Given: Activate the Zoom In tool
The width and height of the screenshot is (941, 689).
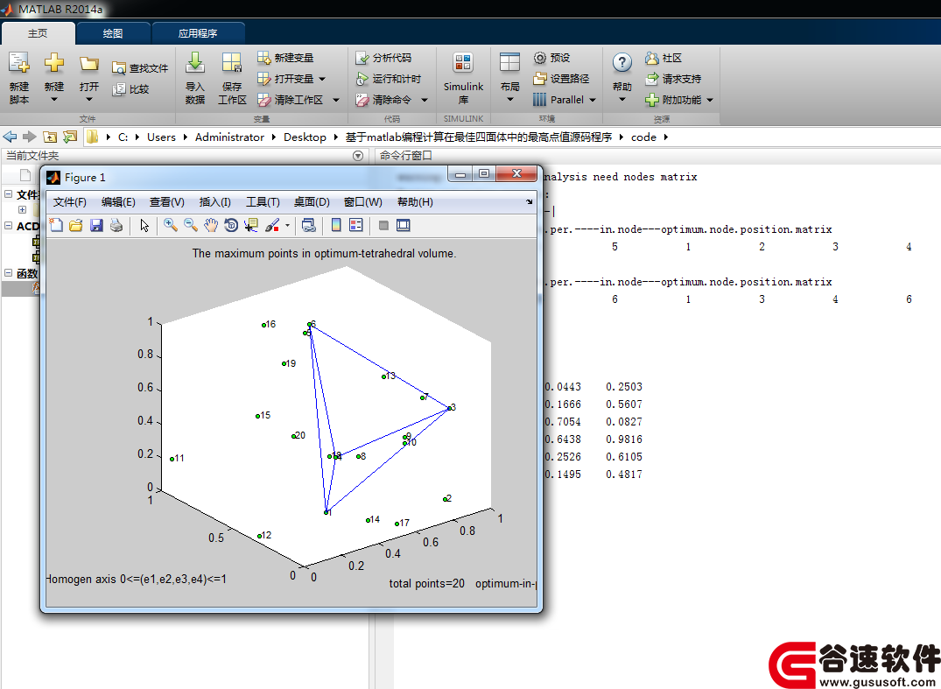Looking at the screenshot, I should [171, 226].
